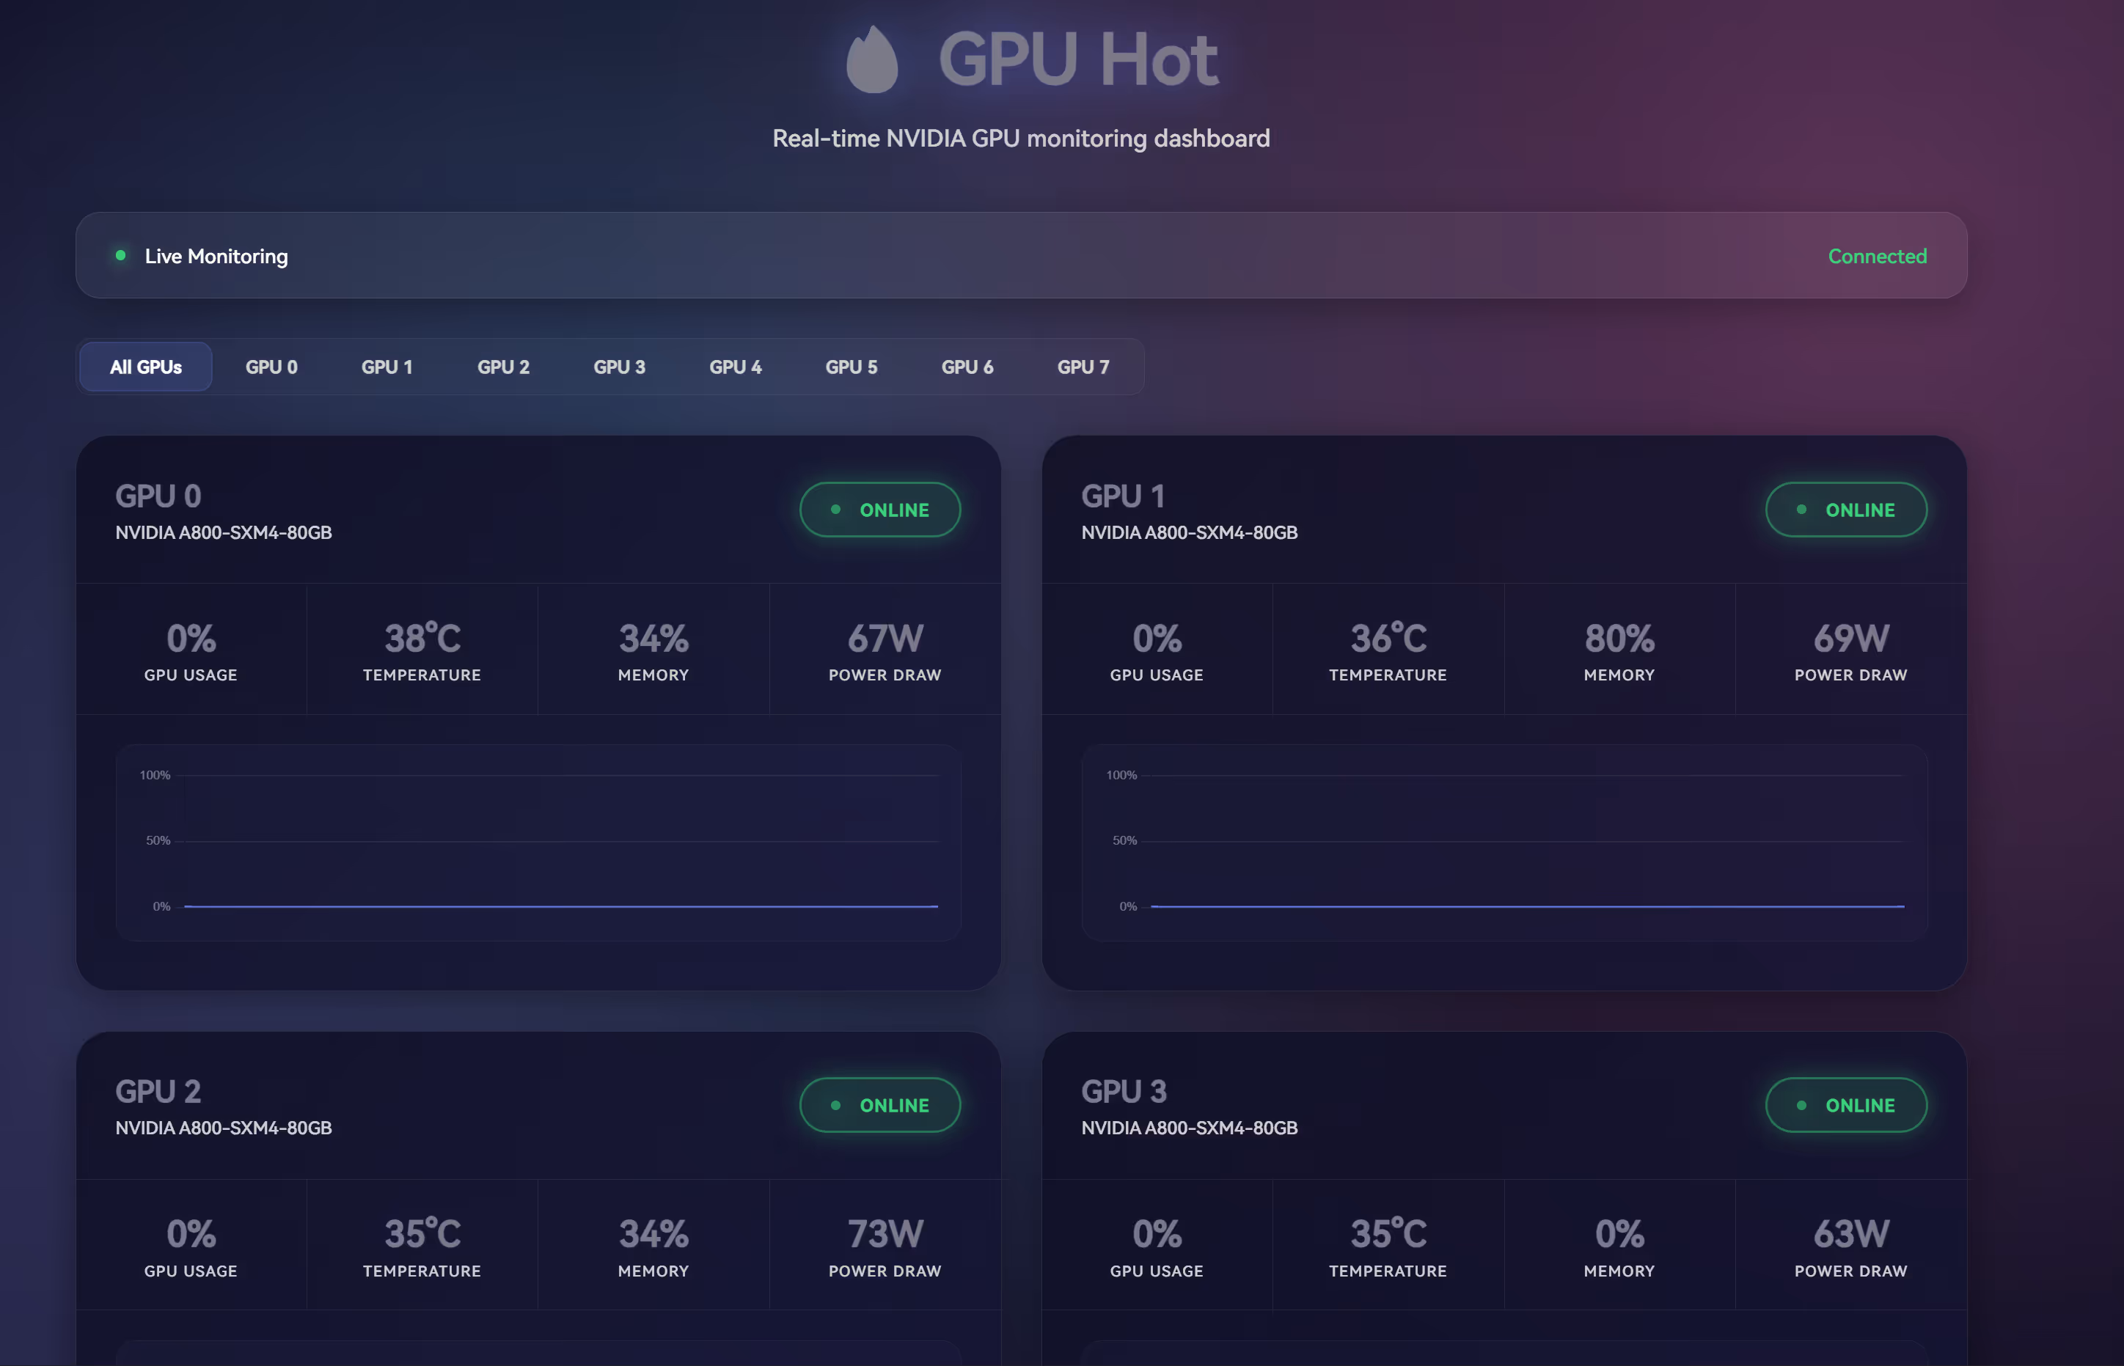Click GPU 2 ONLINE status badge

click(x=879, y=1105)
